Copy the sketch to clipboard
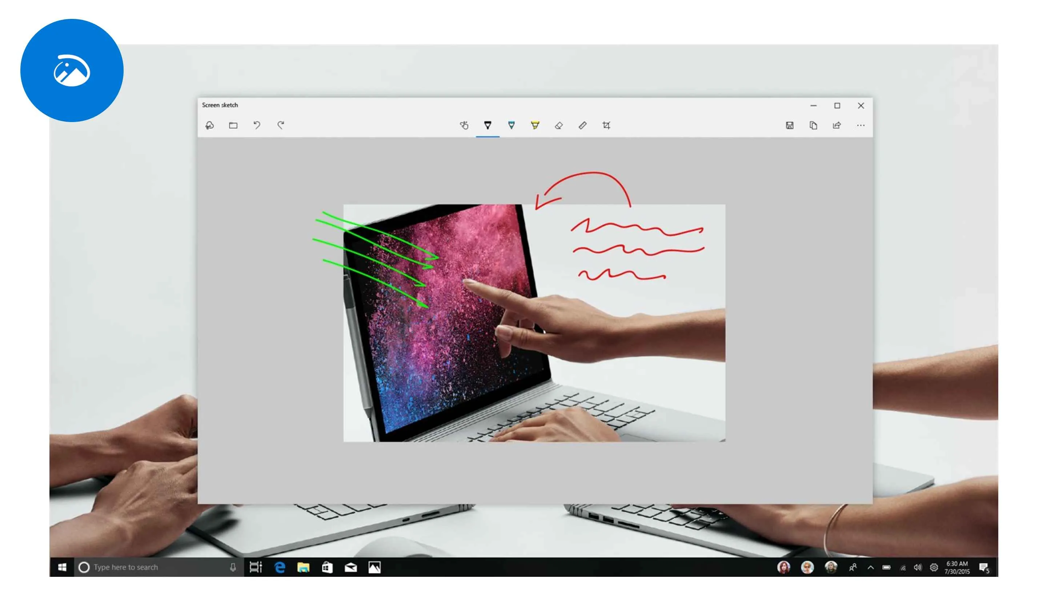This screenshot has width=1047, height=595. (x=813, y=125)
